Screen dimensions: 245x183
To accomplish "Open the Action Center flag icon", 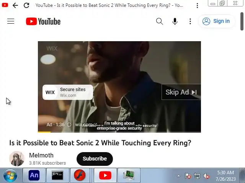I will point(188,176).
